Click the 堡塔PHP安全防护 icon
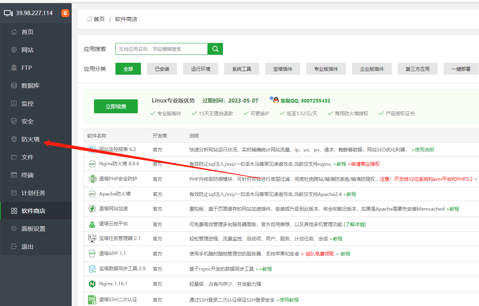This screenshot has height=306, width=479. click(92, 179)
